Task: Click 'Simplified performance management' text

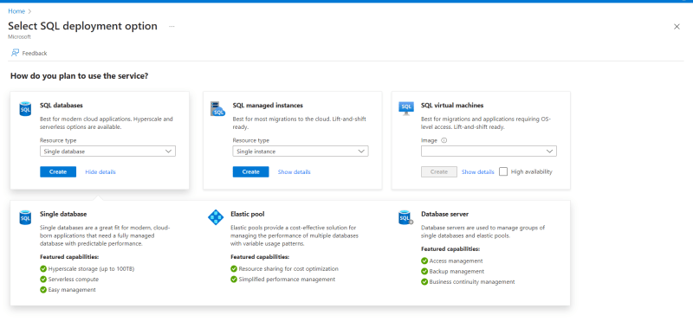Action: click(287, 280)
